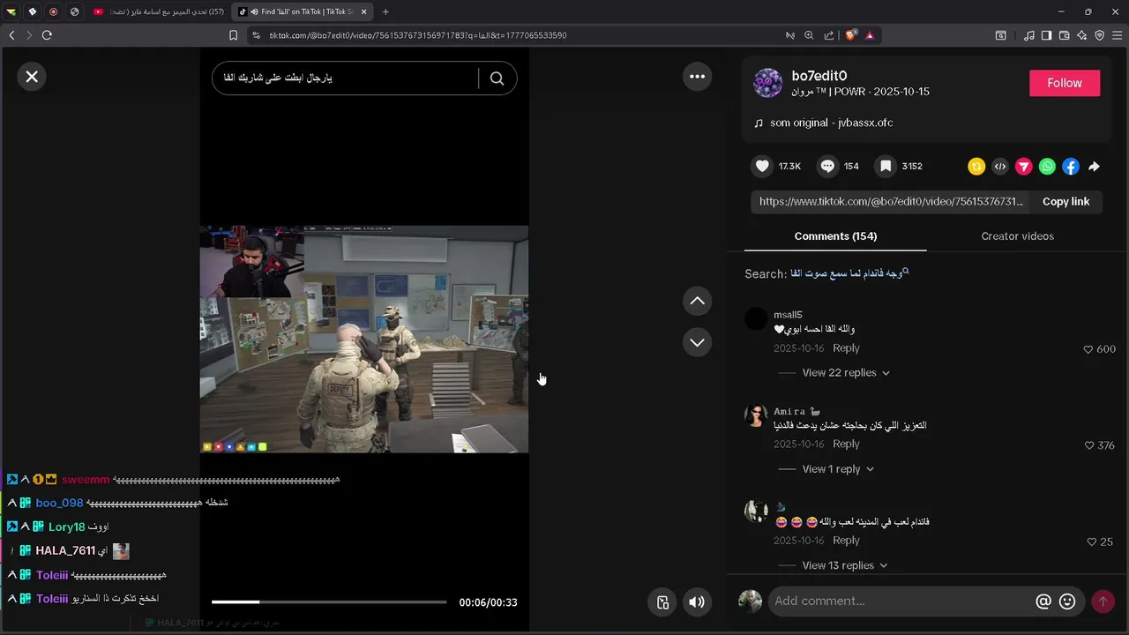Open more share options with the arrow icon

click(1094, 166)
